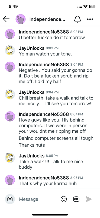Open the three-dot more options menu
The width and height of the screenshot is (100, 218).
tap(90, 19)
